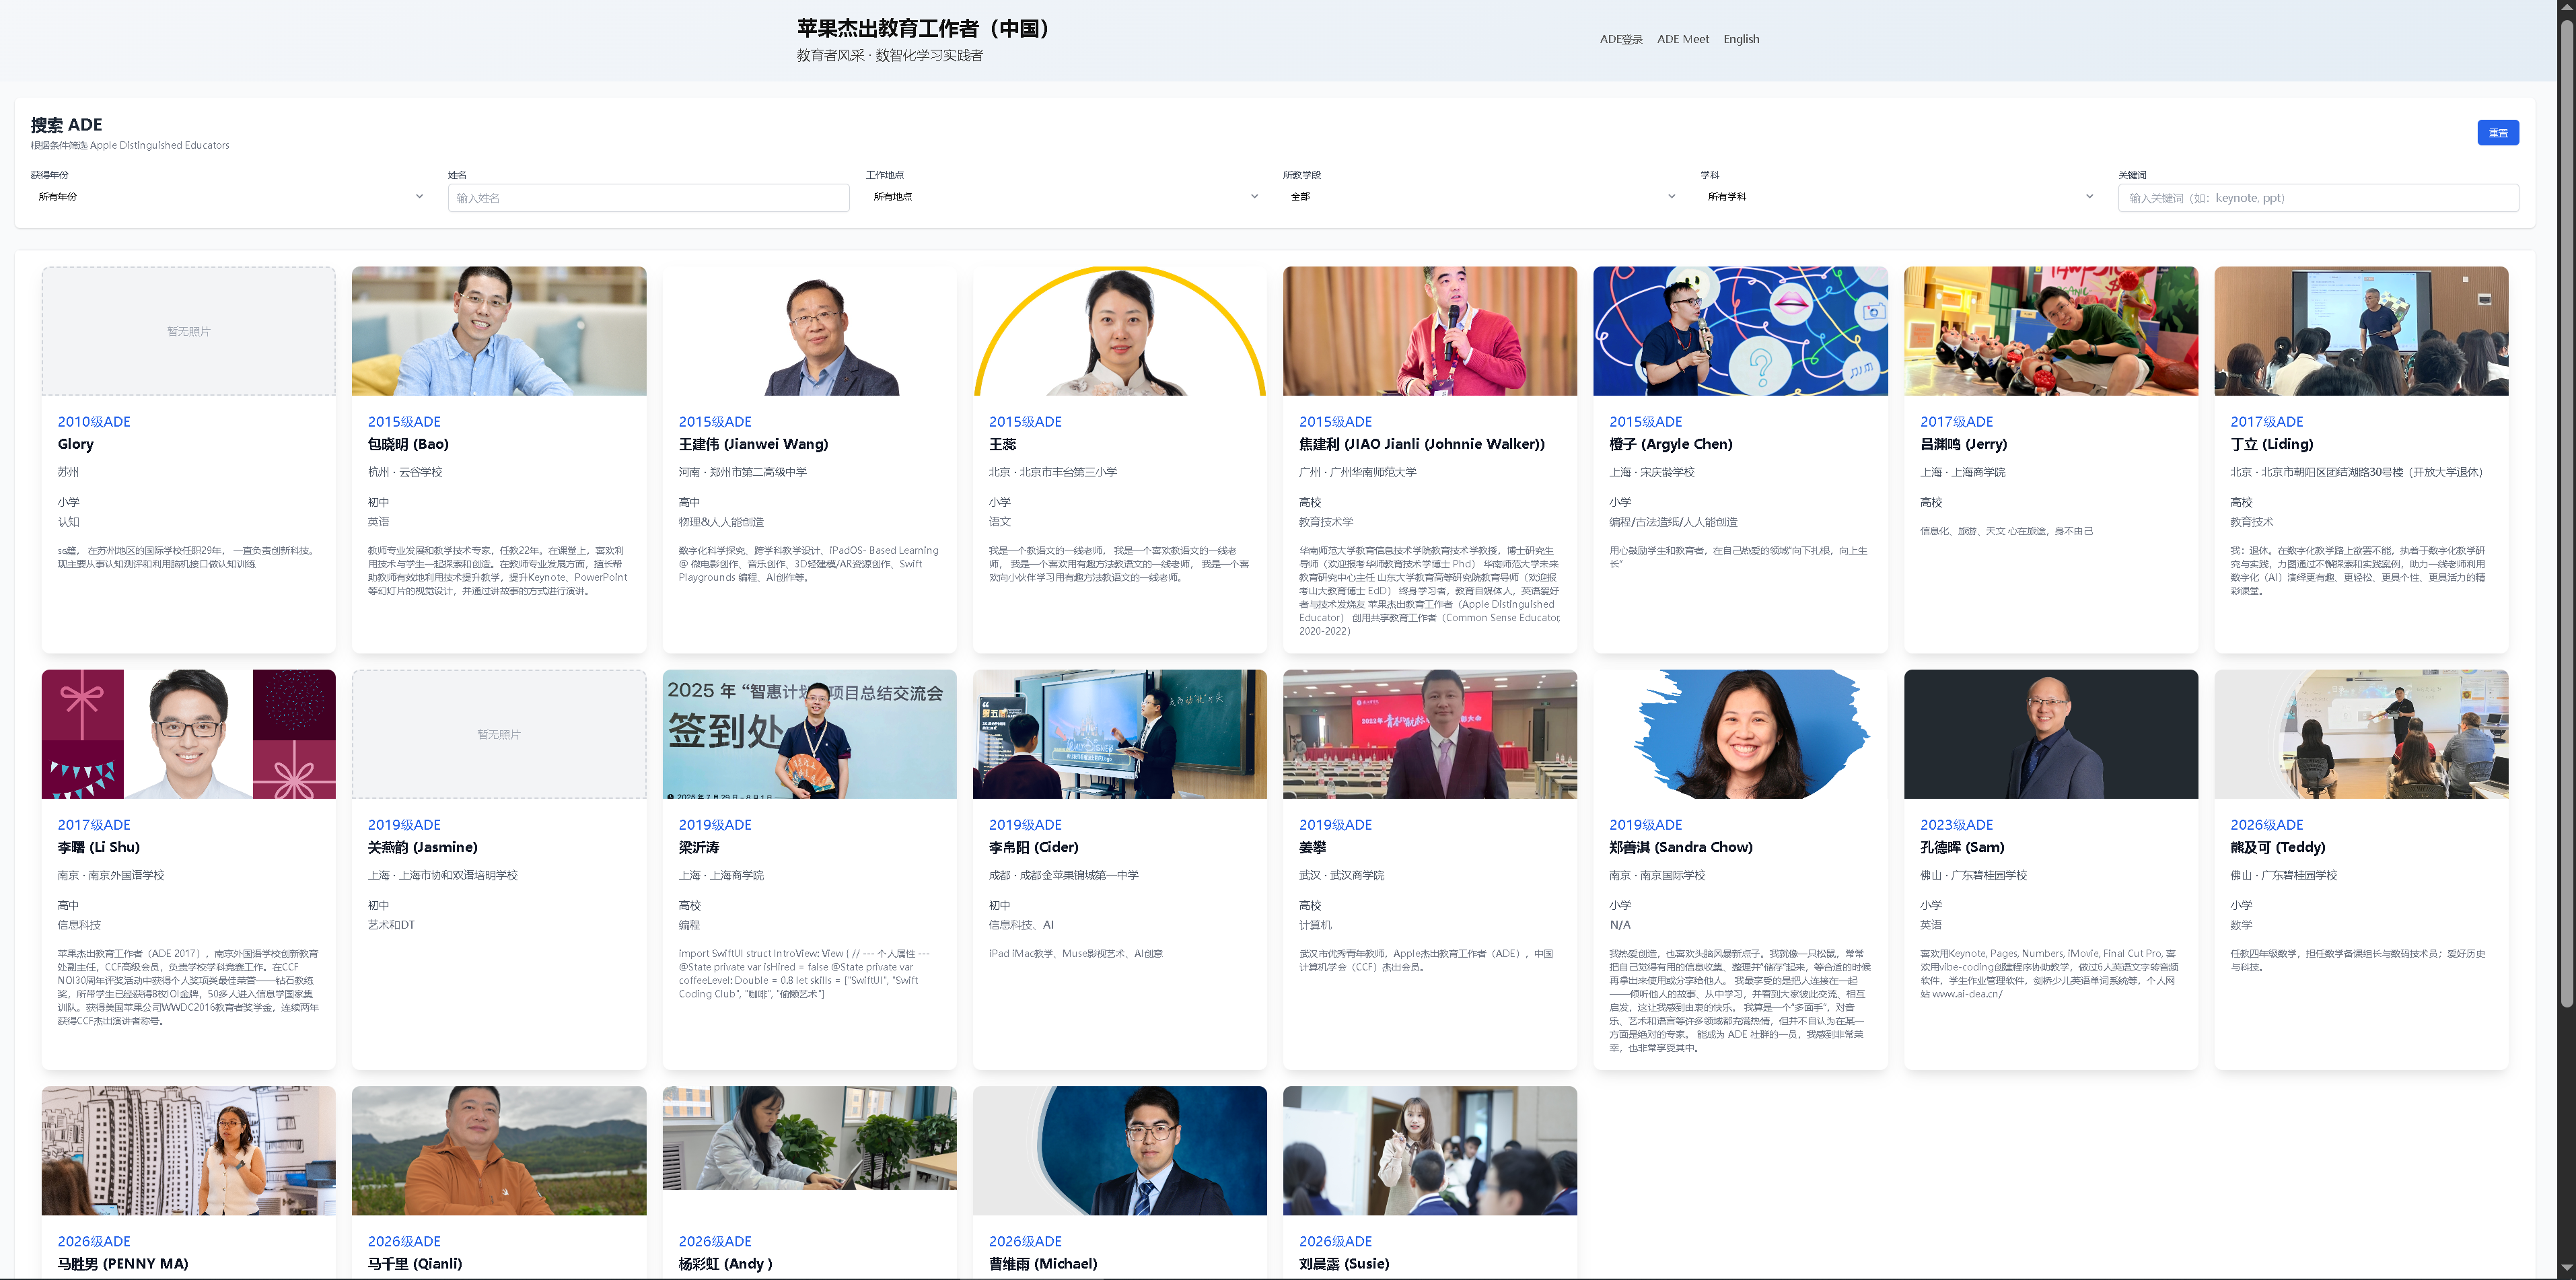
Task: Open the 获得年份 year dropdown
Action: point(229,197)
